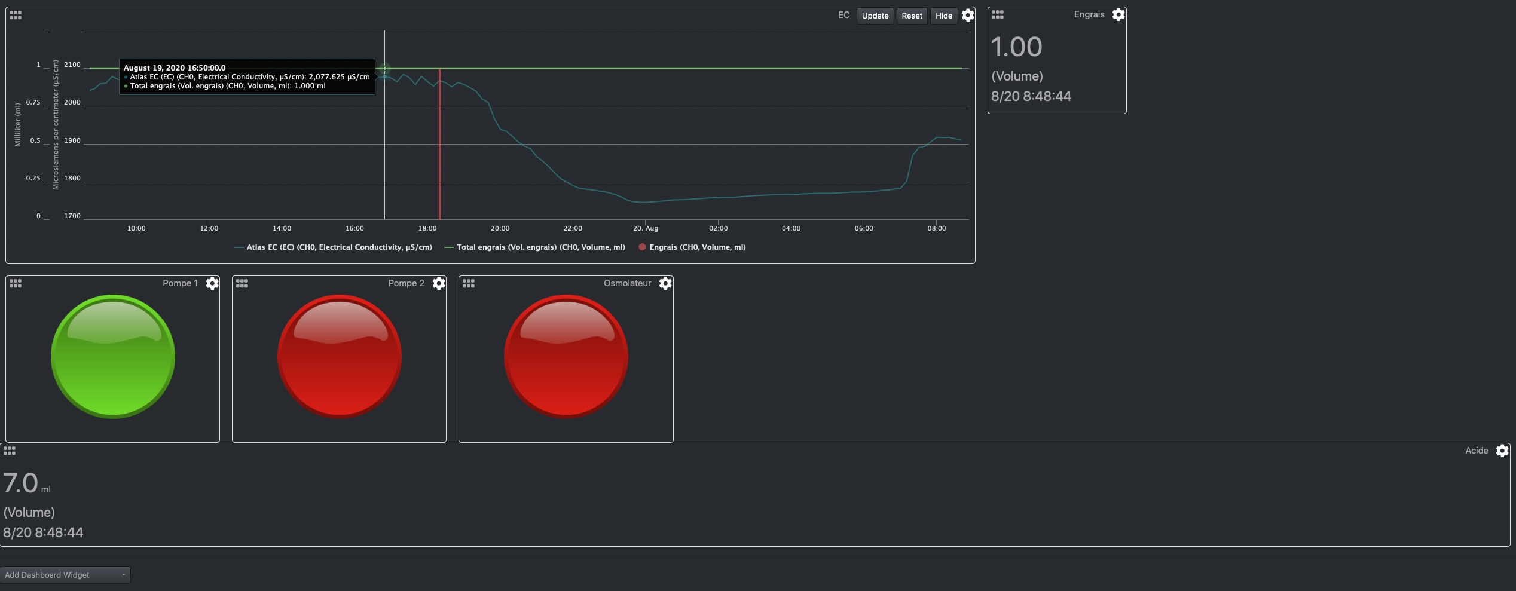
Task: Toggle the red Pompe 2 indicator
Action: coord(338,357)
